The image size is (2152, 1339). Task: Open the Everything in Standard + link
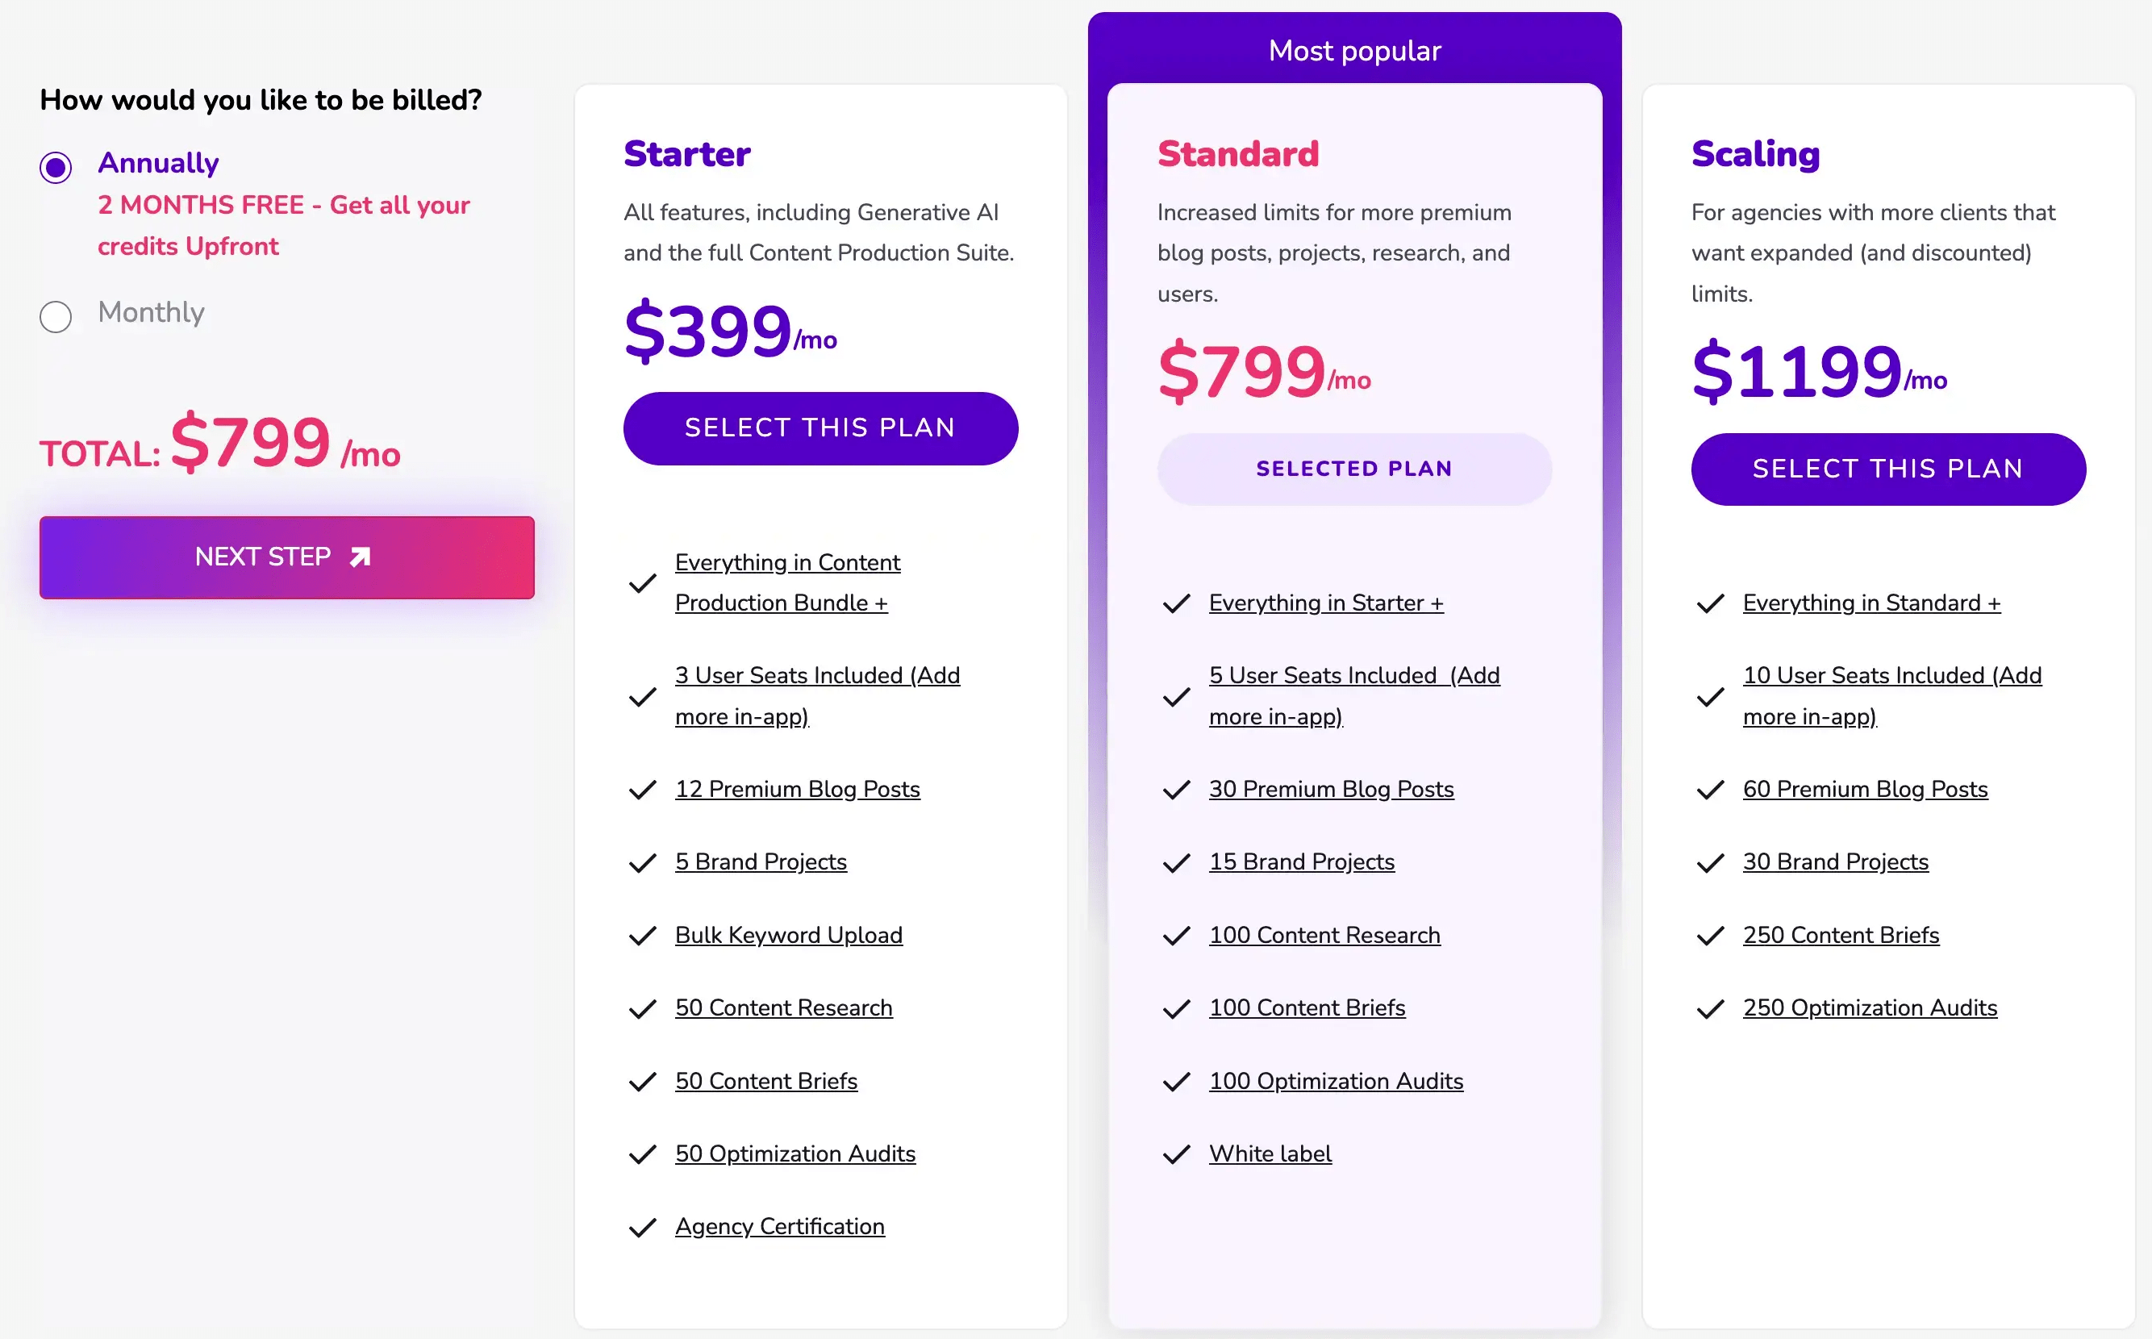[x=1870, y=603]
